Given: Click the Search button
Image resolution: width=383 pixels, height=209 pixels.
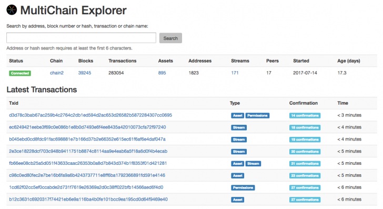Looking at the screenshot, I should point(170,38).
